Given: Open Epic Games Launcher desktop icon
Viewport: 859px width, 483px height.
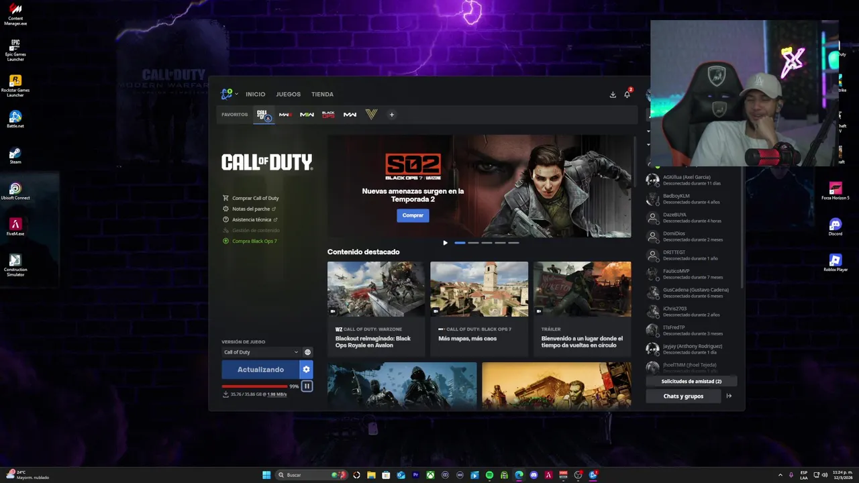Looking at the screenshot, I should (15, 50).
